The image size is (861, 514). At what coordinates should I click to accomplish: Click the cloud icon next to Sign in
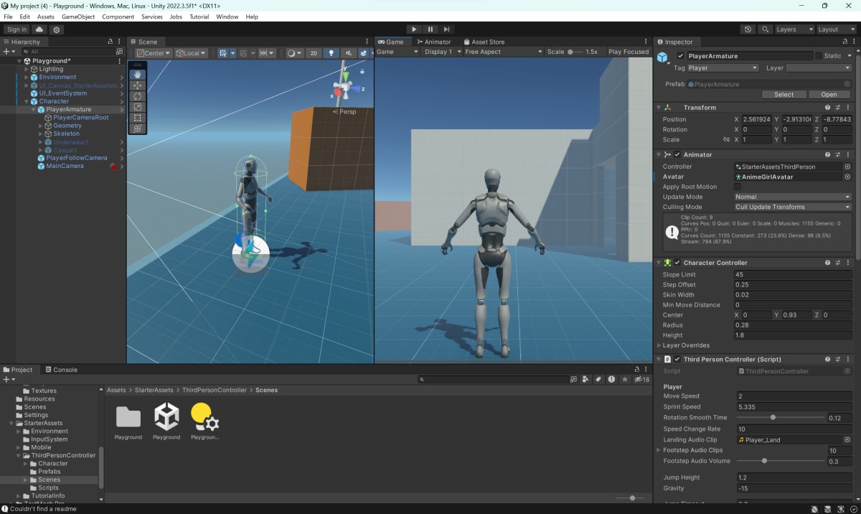coord(39,29)
